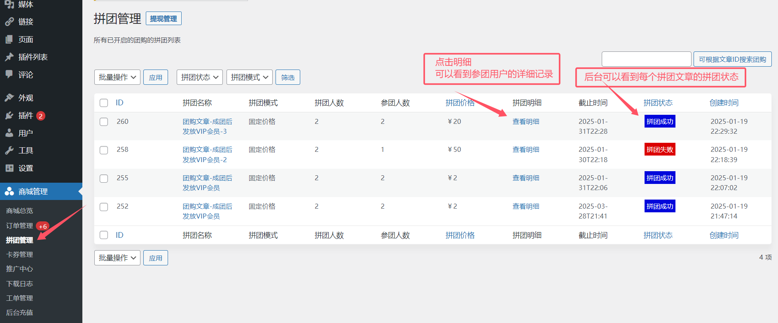Open Tools wrench icon in sidebar

pyautogui.click(x=9, y=151)
